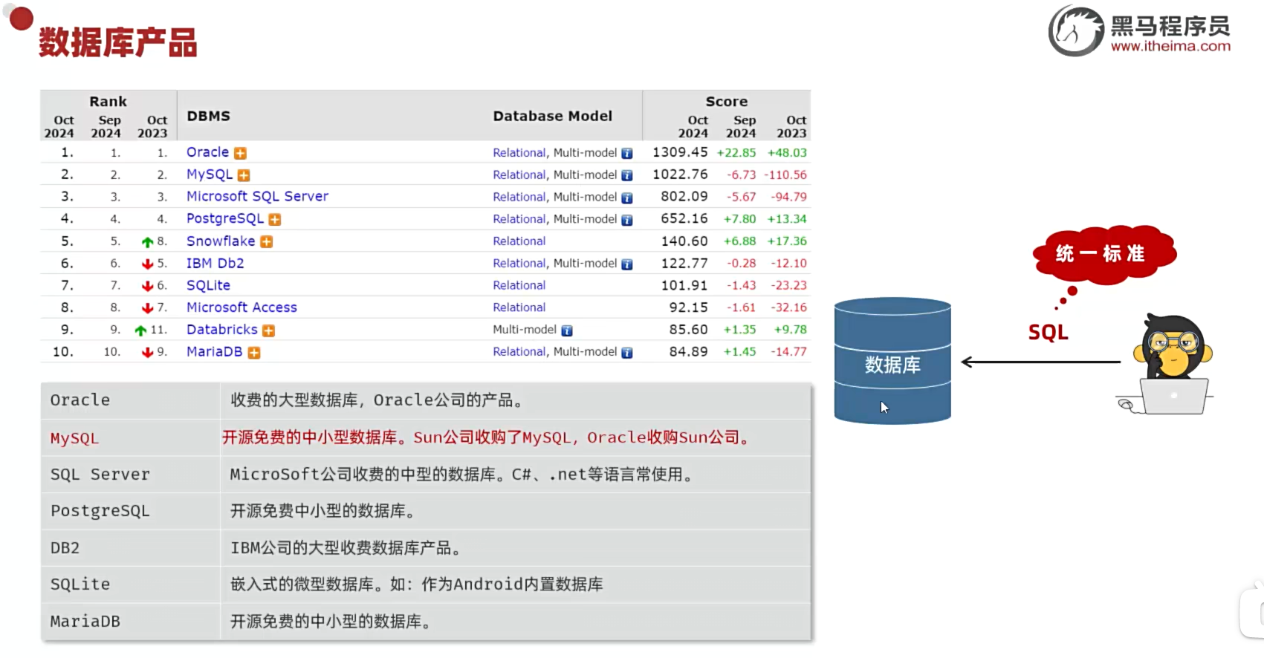Viewport: 1264px width, 658px height.
Task: Click the +22.85 score change
Action: click(x=736, y=153)
